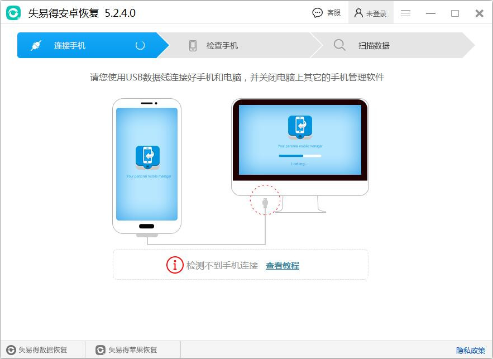The width and height of the screenshot is (493, 359).
Task: Minimize the application window
Action: click(x=430, y=13)
